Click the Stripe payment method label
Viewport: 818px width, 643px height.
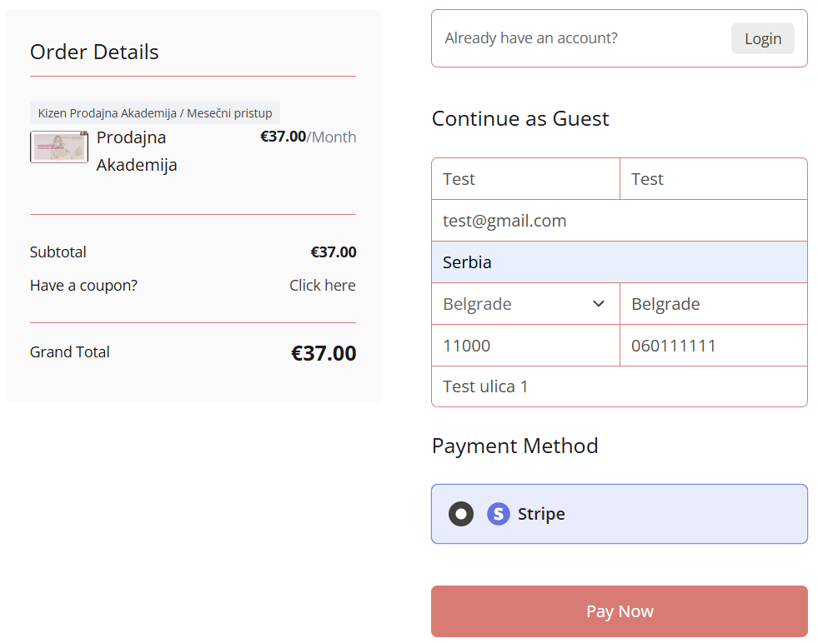[x=541, y=514]
